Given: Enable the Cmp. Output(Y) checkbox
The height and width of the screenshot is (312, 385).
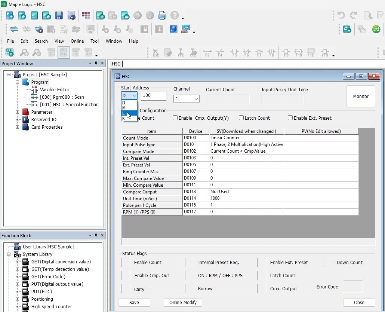Looking at the screenshot, I should 175,118.
